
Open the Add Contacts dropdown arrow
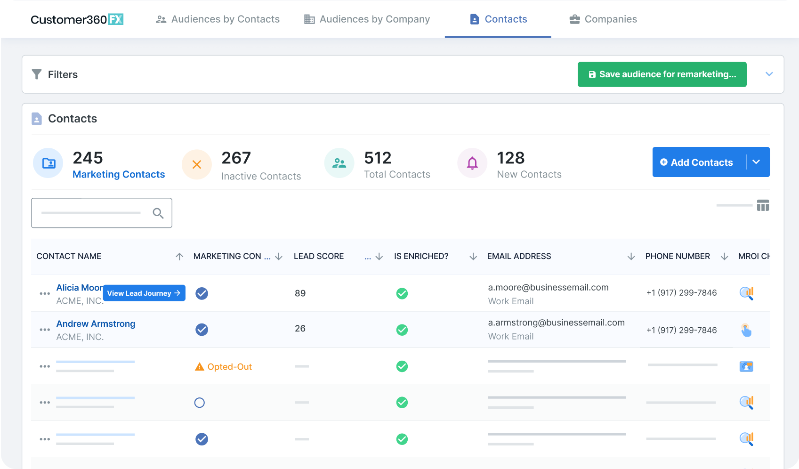[x=757, y=162]
